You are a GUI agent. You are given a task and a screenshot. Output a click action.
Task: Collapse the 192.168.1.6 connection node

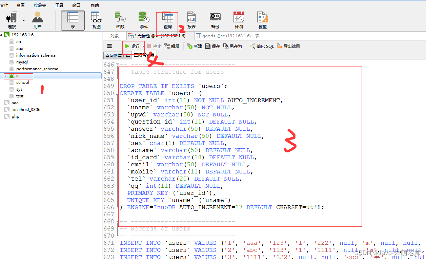(1, 35)
